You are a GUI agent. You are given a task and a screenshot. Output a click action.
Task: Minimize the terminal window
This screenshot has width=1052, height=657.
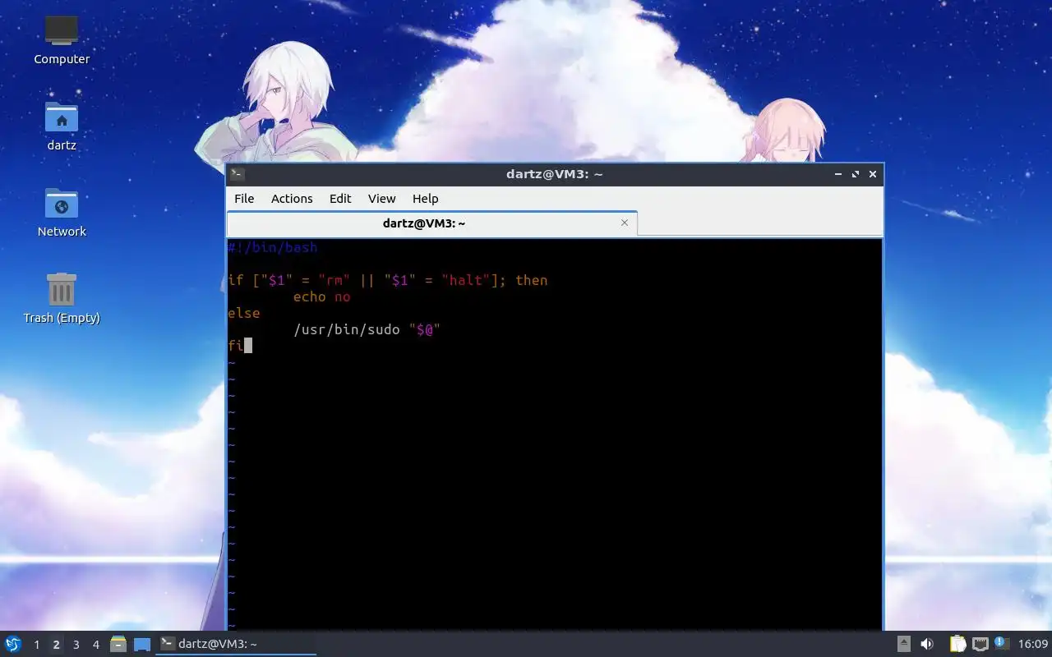(838, 174)
